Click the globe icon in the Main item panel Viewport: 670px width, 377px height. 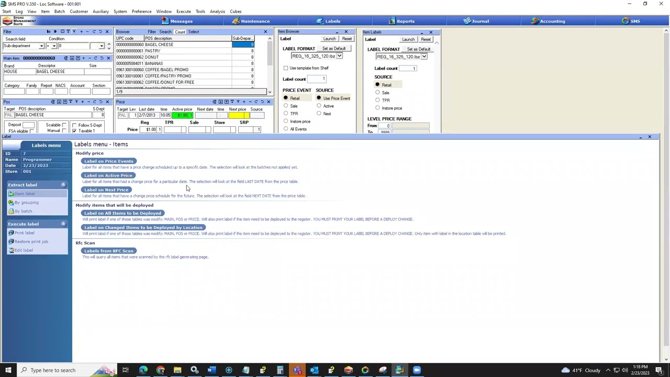tap(65, 58)
